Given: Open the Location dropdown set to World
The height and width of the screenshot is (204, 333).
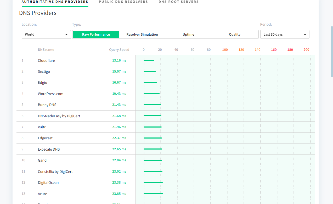Looking at the screenshot, I should coord(46,34).
